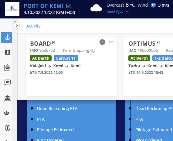Viewport: 173px width, 141px height.
Task: Click the At Berth status on OPTIMUS
Action: pyautogui.click(x=139, y=58)
